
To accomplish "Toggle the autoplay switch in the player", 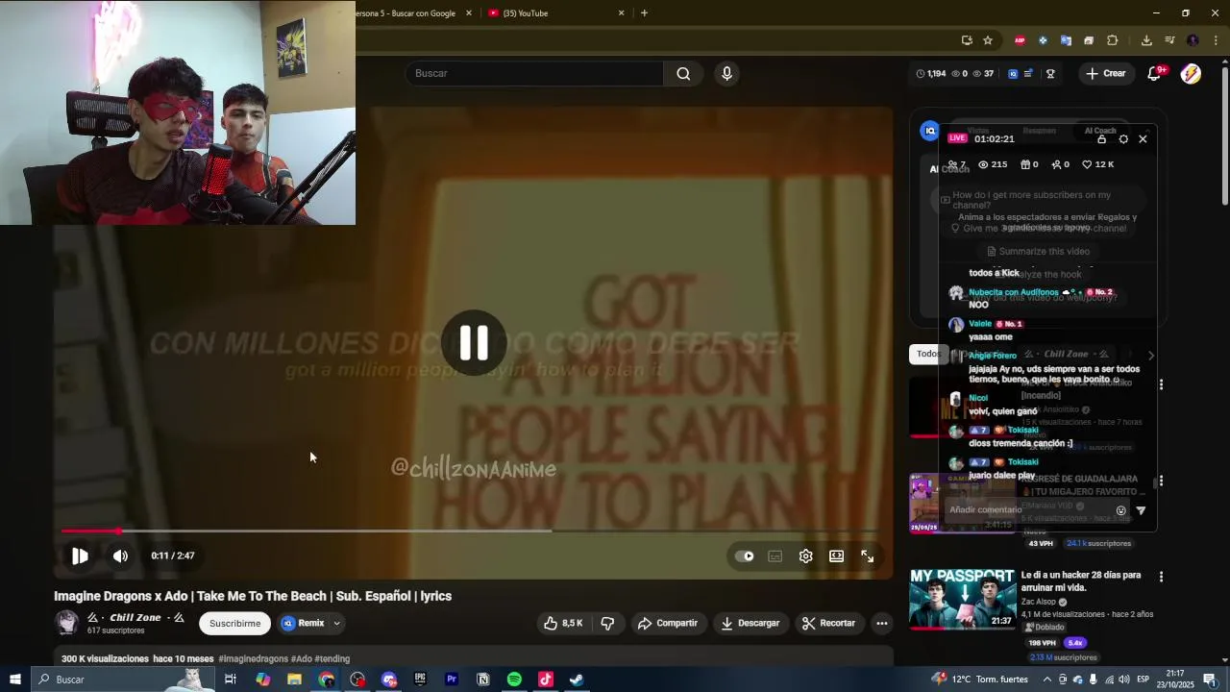I will point(745,556).
